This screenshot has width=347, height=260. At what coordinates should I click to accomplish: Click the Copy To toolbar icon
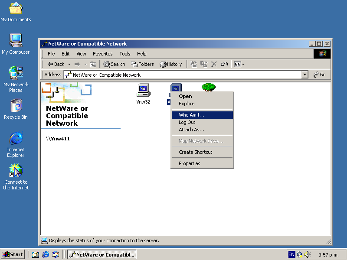(x=204, y=64)
